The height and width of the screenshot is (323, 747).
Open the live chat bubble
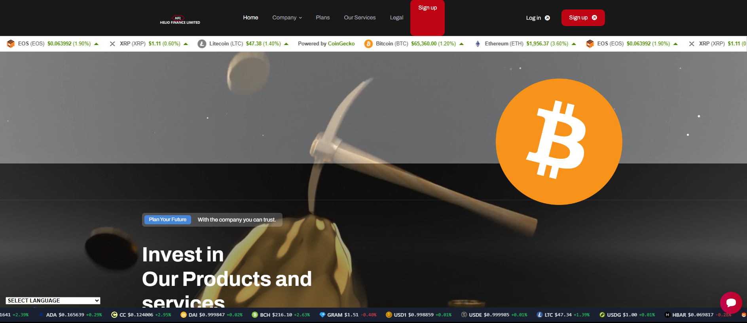pyautogui.click(x=731, y=303)
